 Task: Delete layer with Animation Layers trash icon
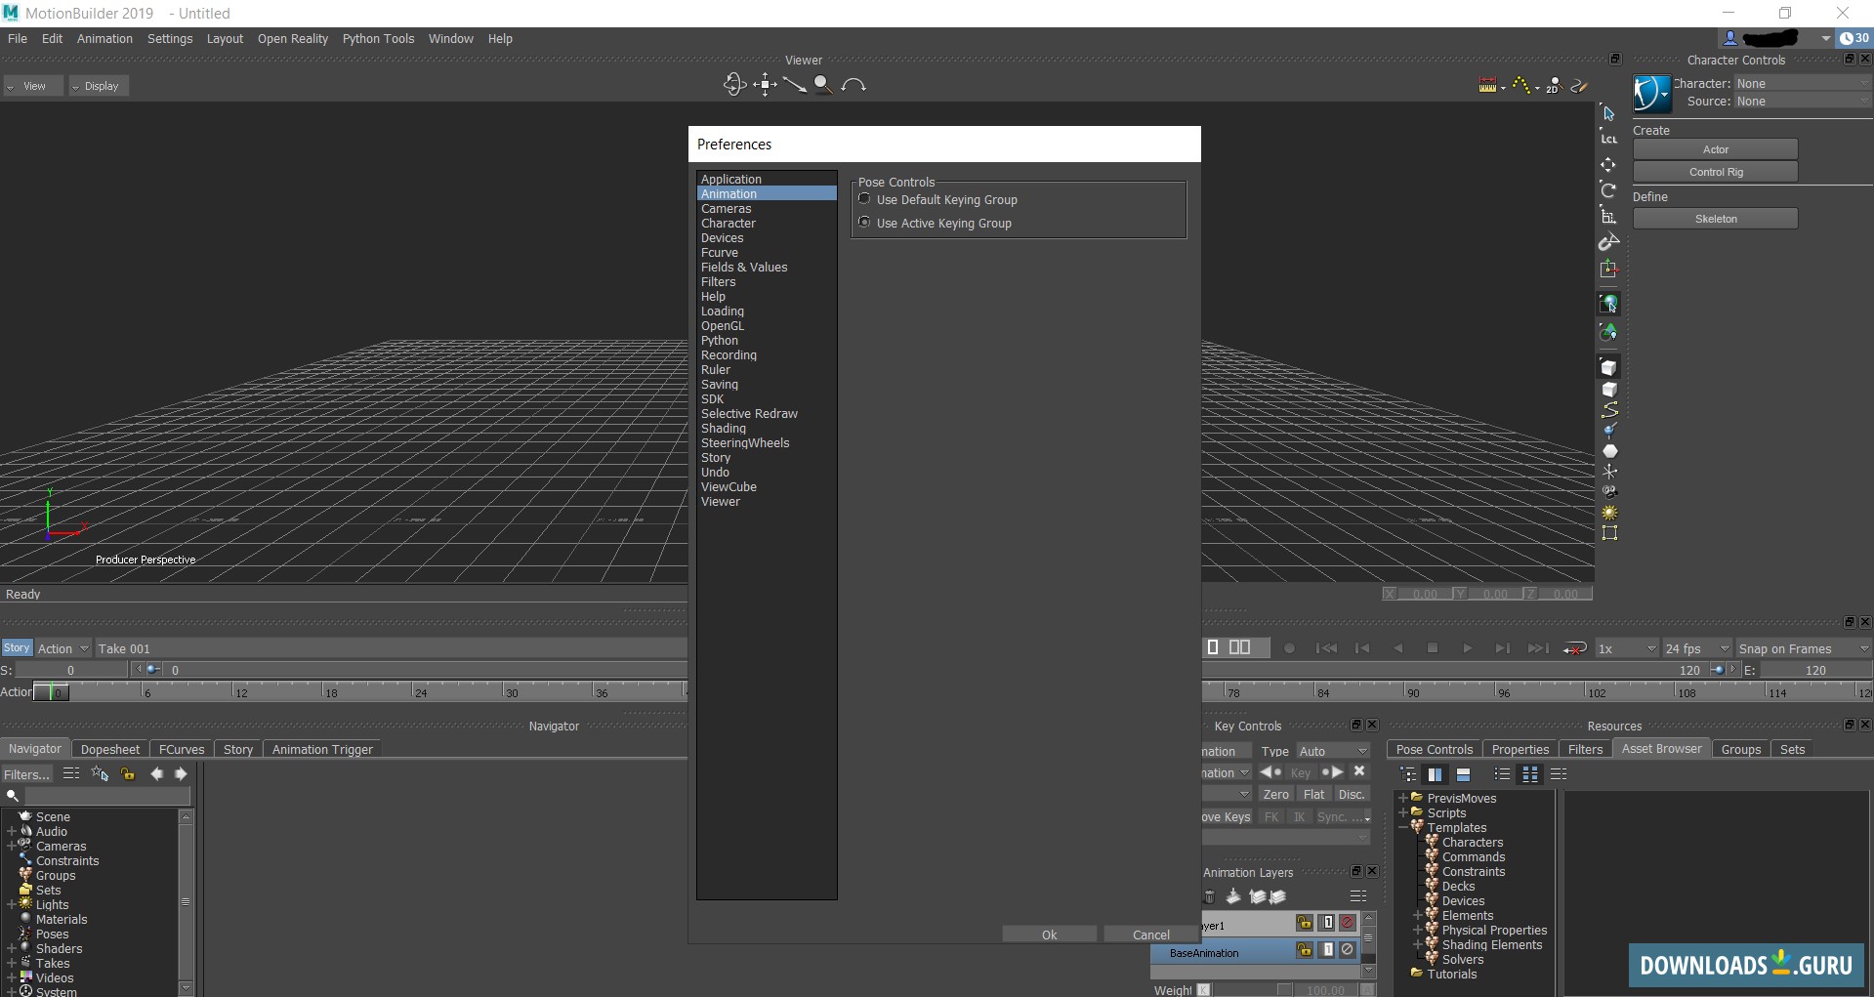[x=1210, y=896]
